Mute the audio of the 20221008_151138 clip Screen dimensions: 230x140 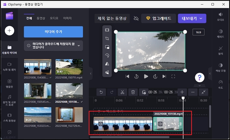160,124
